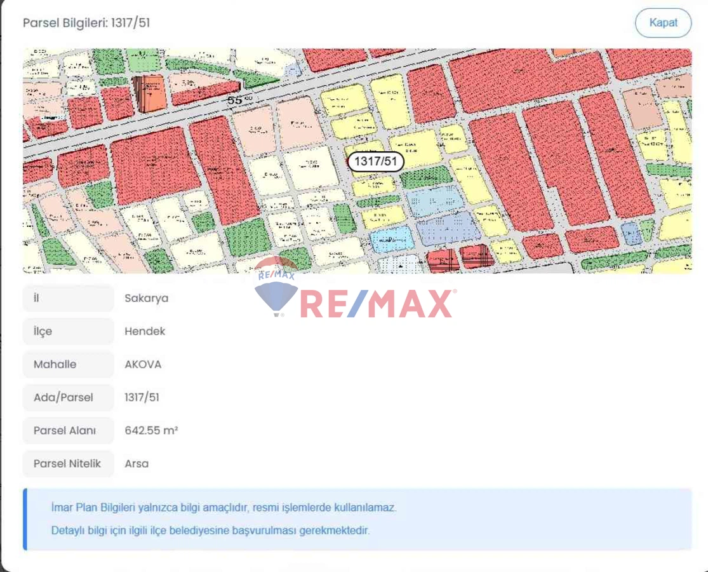This screenshot has height=572, width=708.
Task: Select the Mahalle field label
Action: point(55,364)
